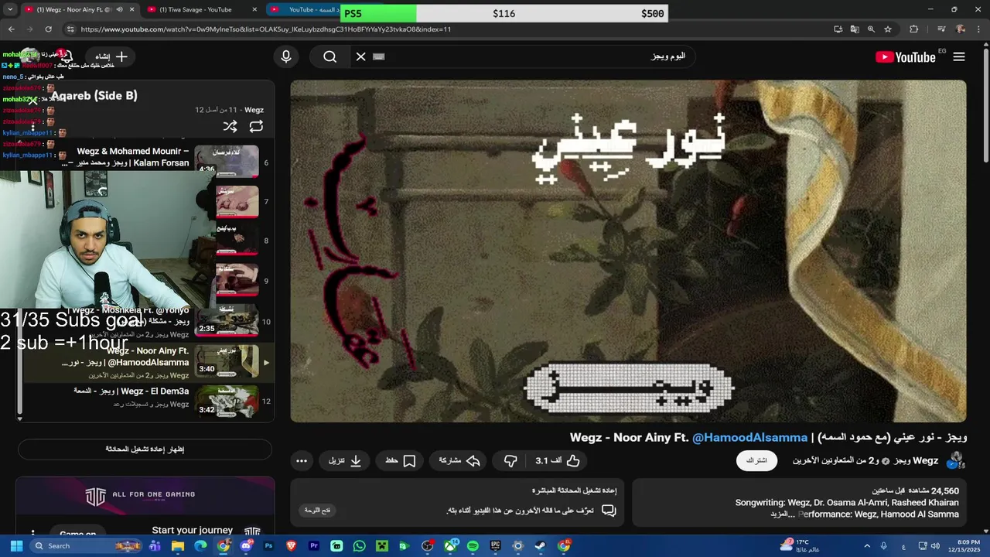Go back in the browser
This screenshot has height=557, width=990.
pyautogui.click(x=11, y=29)
